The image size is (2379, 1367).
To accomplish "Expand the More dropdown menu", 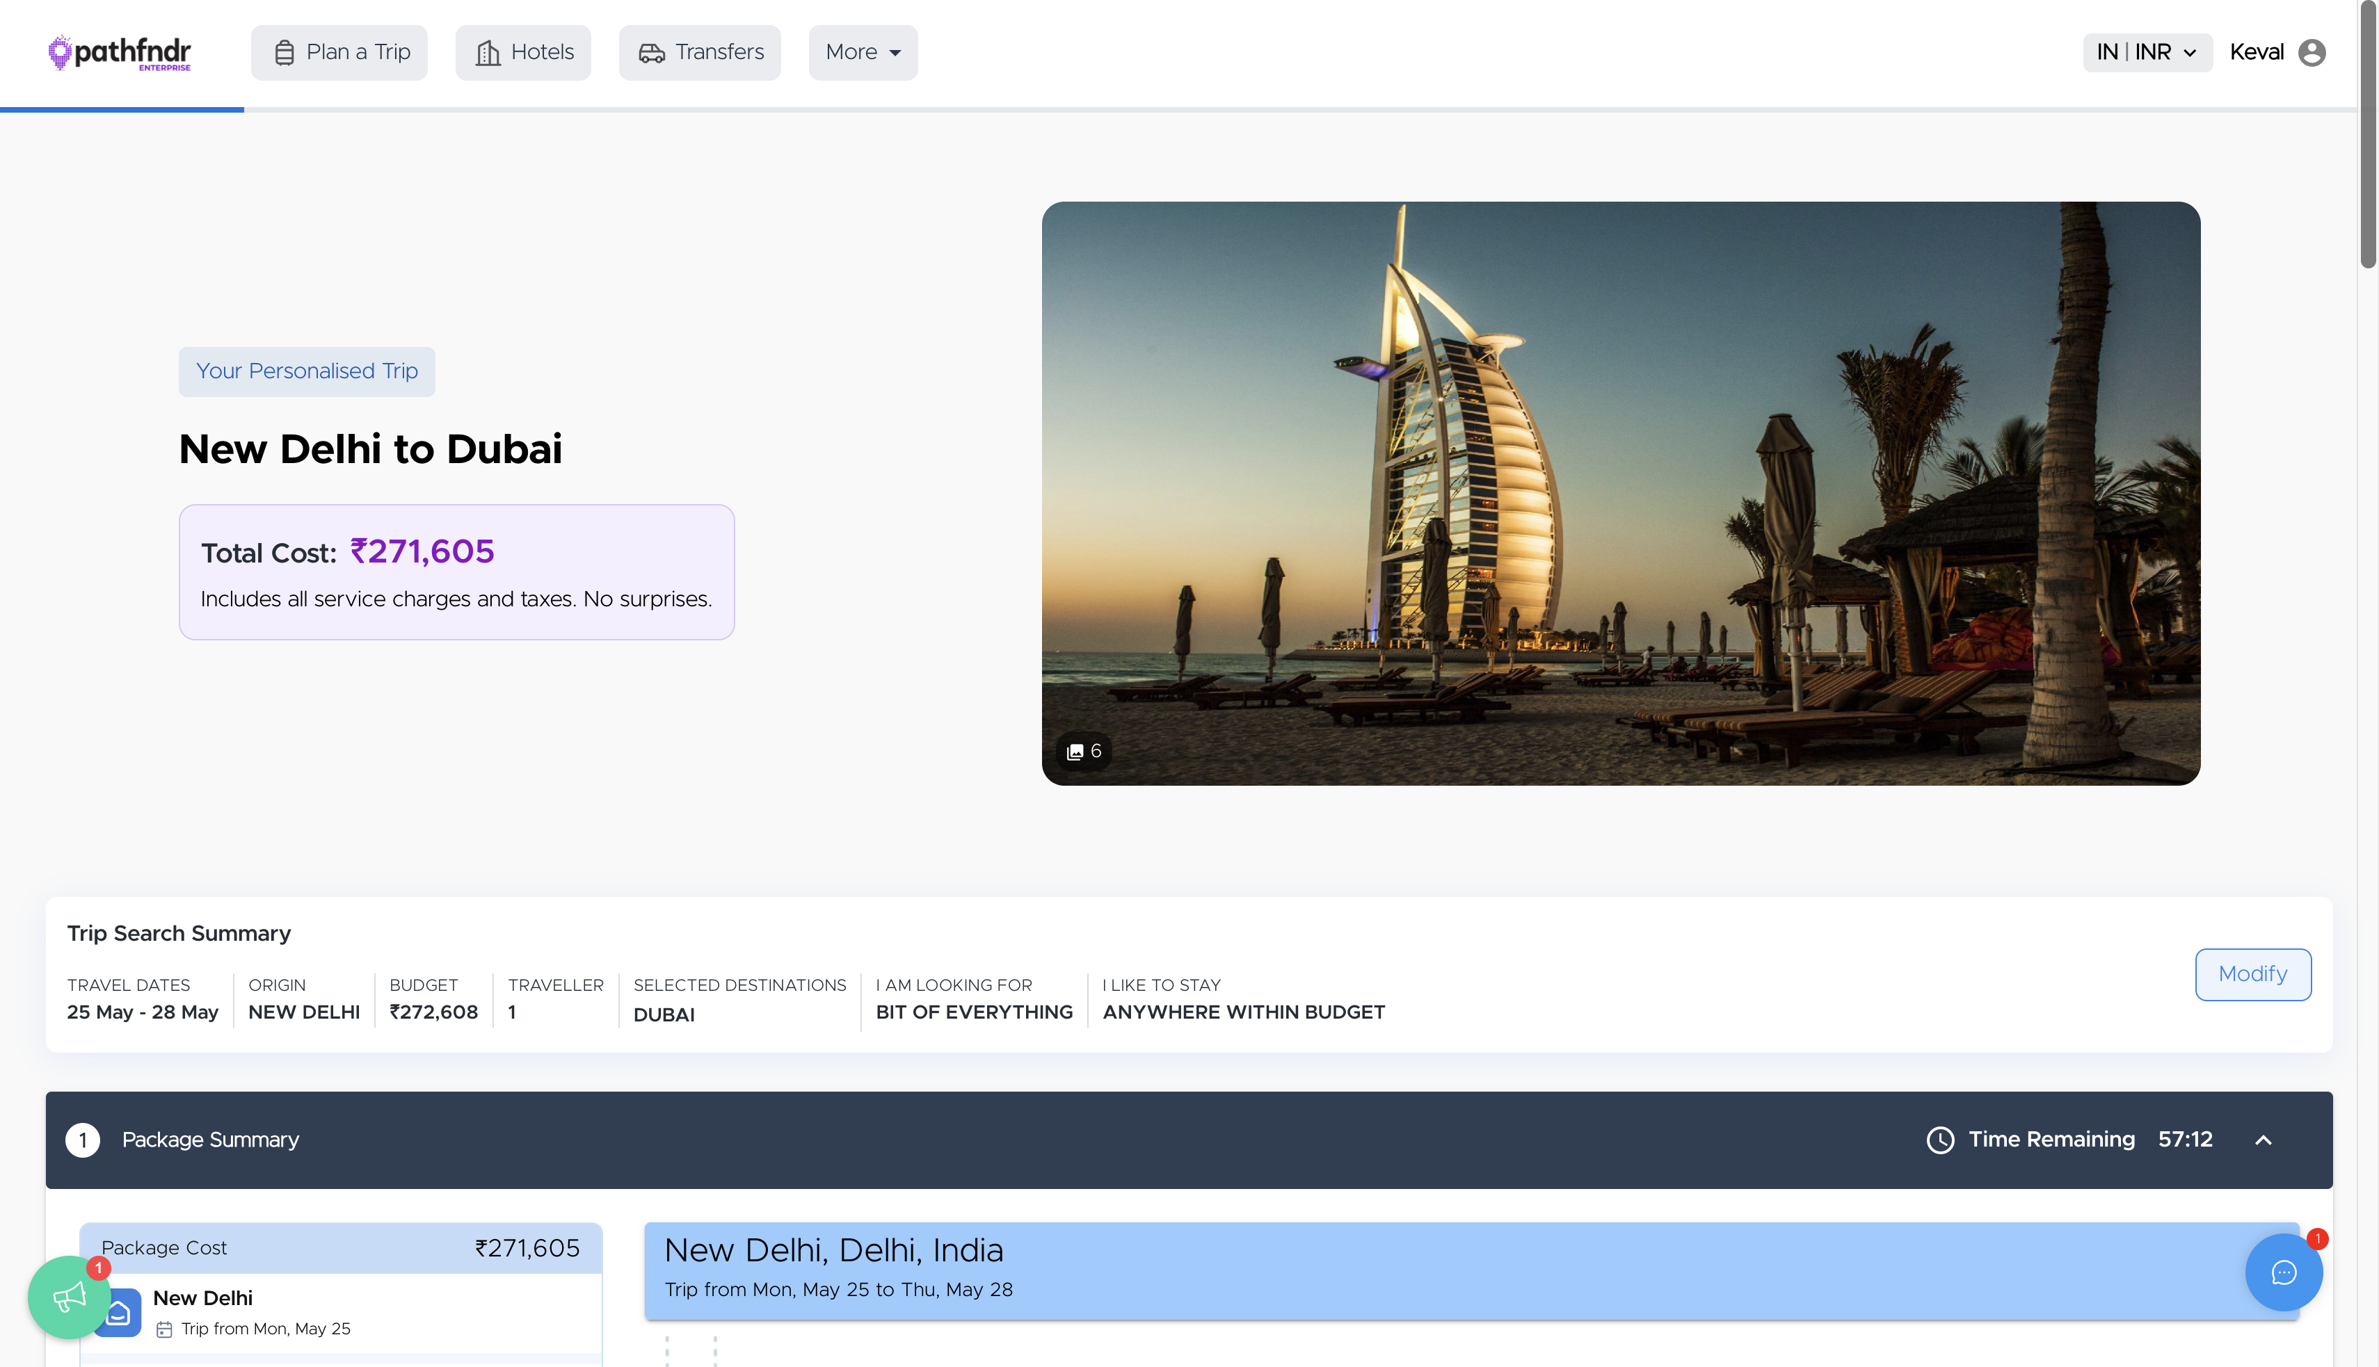I will 863,53.
